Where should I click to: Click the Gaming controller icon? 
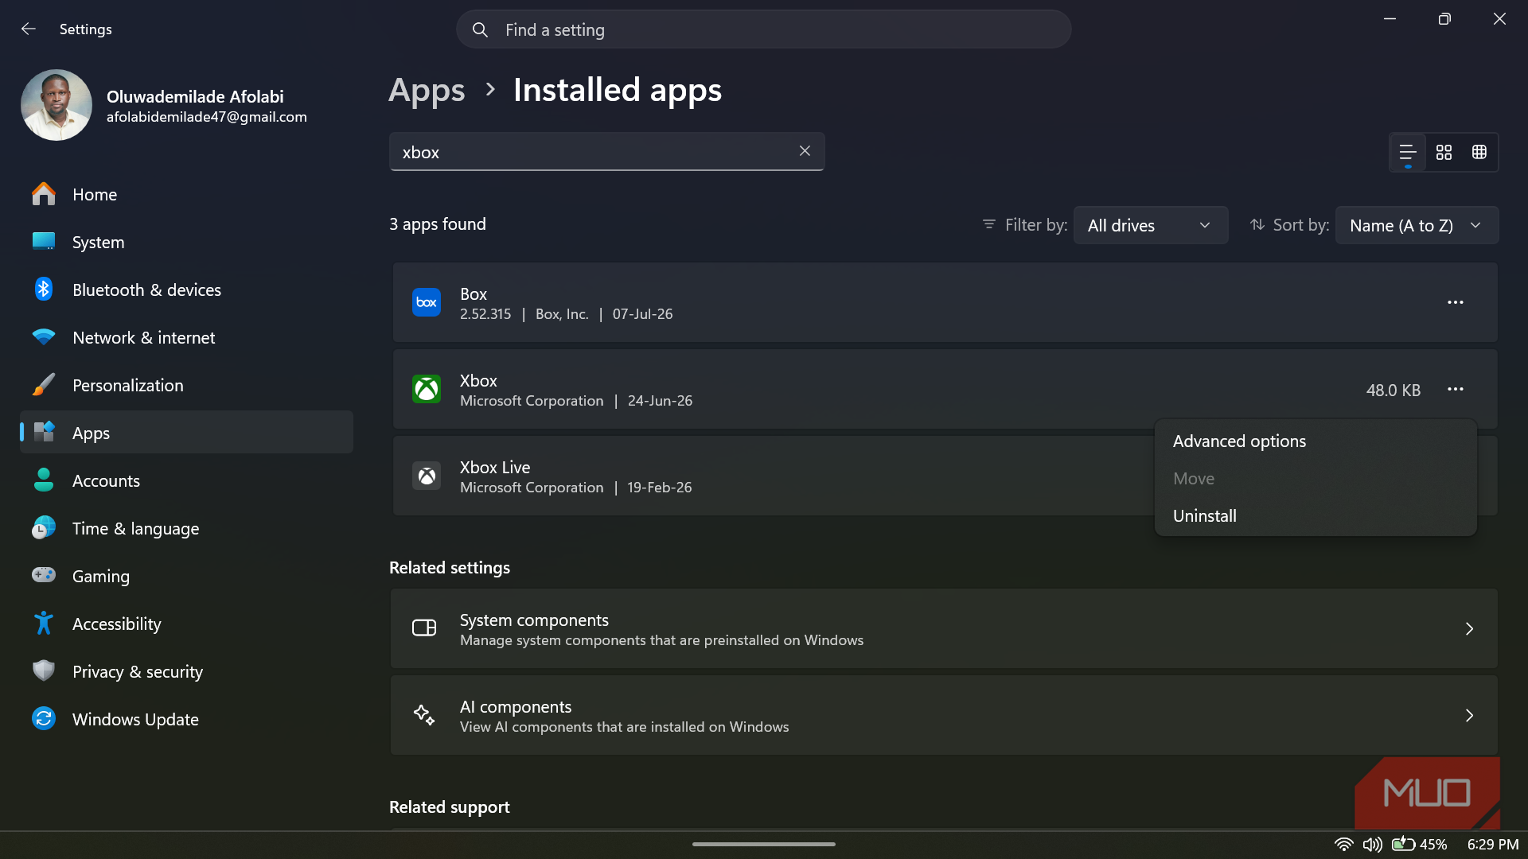(44, 574)
